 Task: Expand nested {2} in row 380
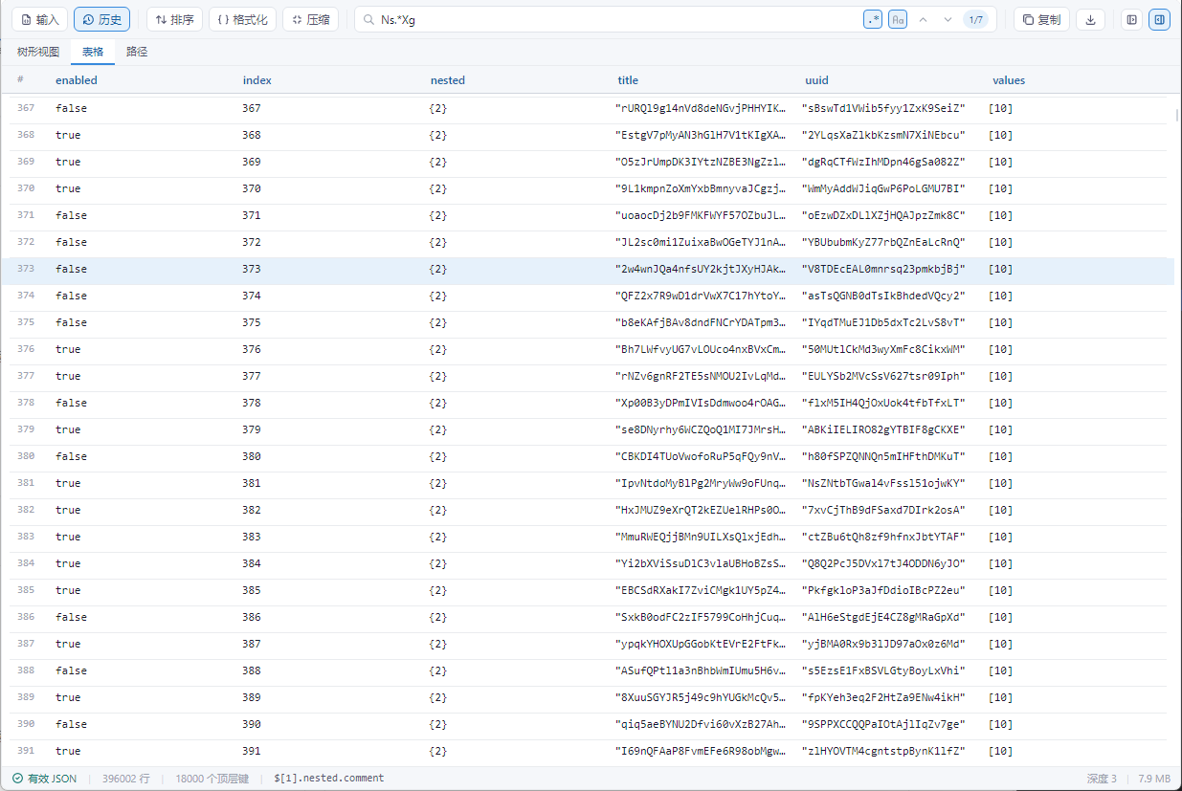pos(438,456)
